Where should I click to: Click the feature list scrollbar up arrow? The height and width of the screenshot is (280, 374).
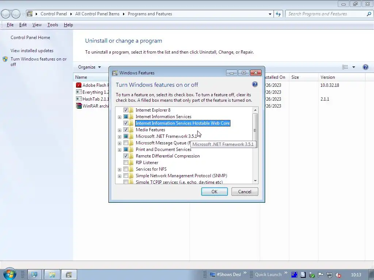click(255, 110)
